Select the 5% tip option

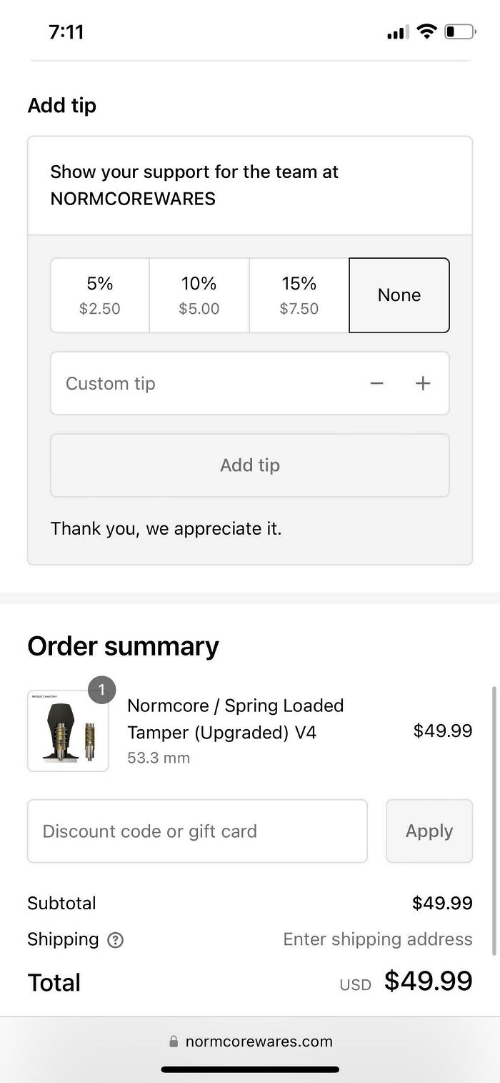click(x=100, y=295)
